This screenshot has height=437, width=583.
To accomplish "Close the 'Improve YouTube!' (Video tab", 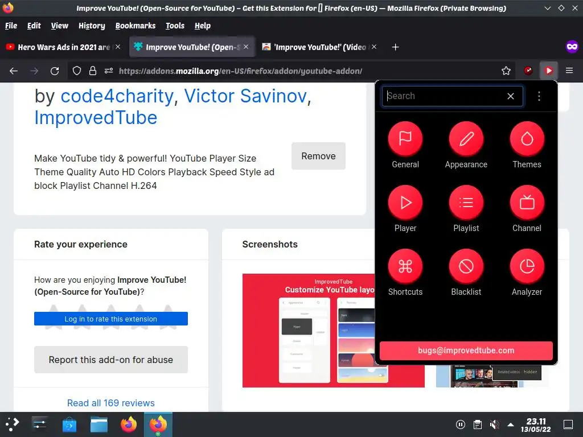I will point(374,47).
